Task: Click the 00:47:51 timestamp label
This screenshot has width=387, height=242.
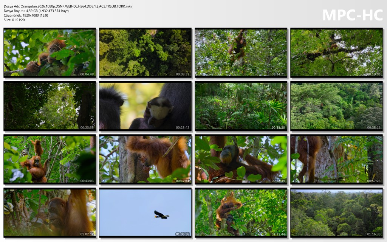Action: [x=183, y=181]
